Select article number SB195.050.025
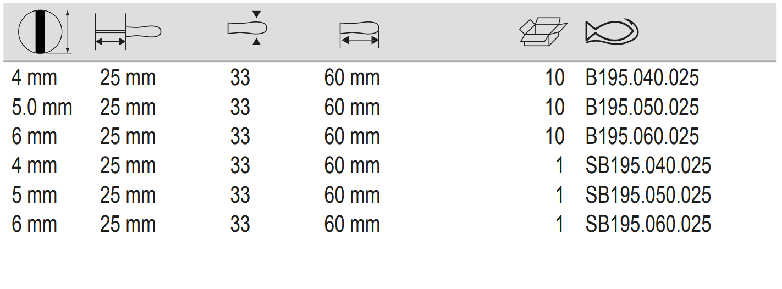782x289 pixels. (648, 195)
